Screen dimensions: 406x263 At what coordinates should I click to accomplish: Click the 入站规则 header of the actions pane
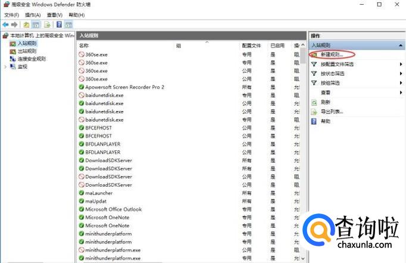[x=357, y=45]
